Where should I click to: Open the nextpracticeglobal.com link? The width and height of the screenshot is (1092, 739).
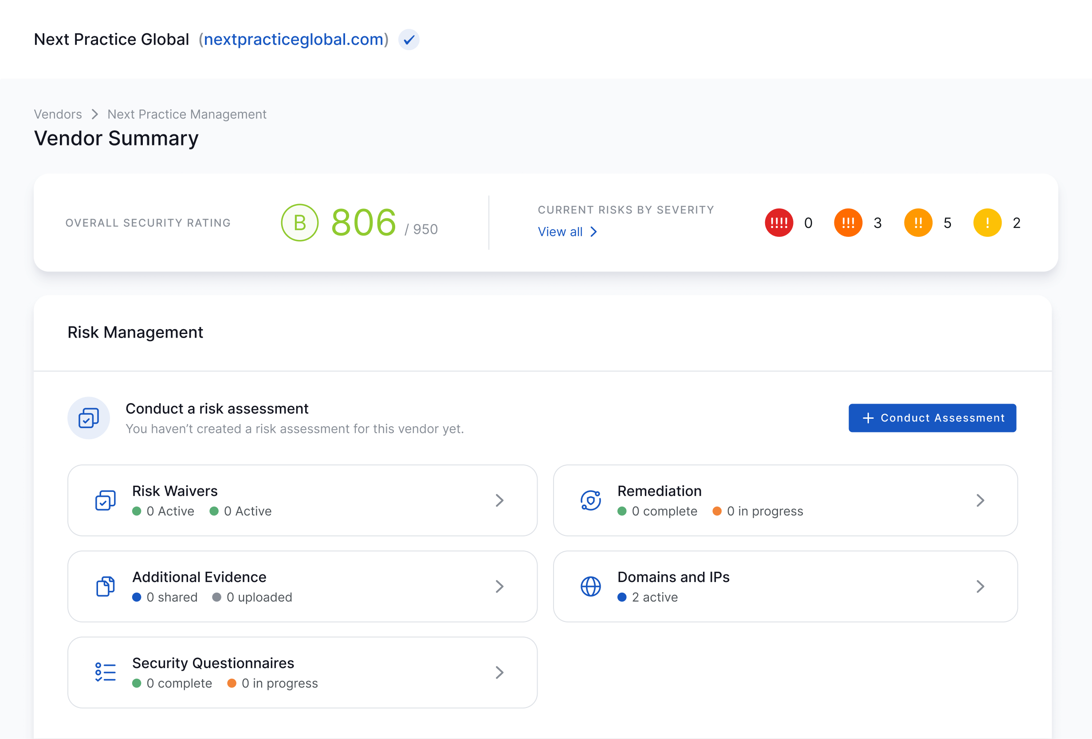pos(294,39)
